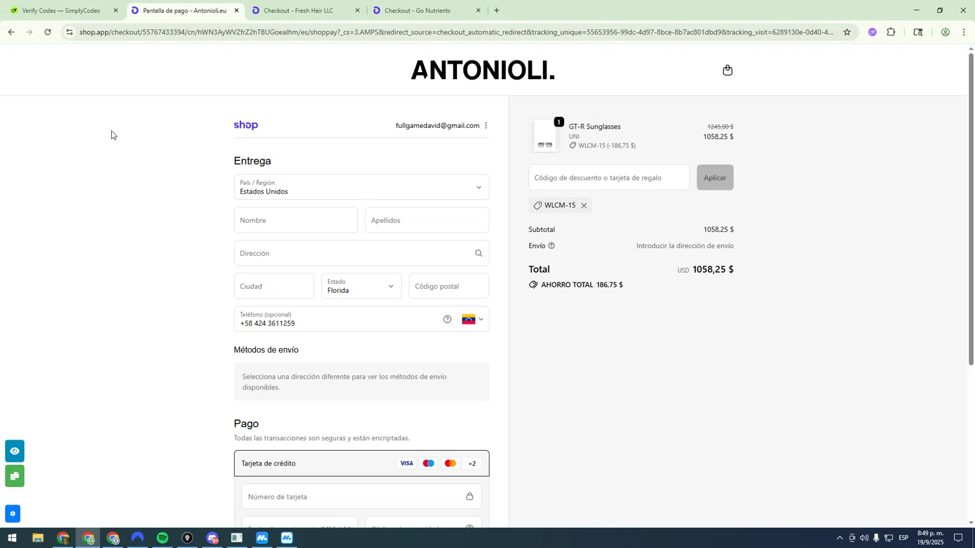Click the volume icon in system tray
The image size is (975, 548).
pos(864,538)
